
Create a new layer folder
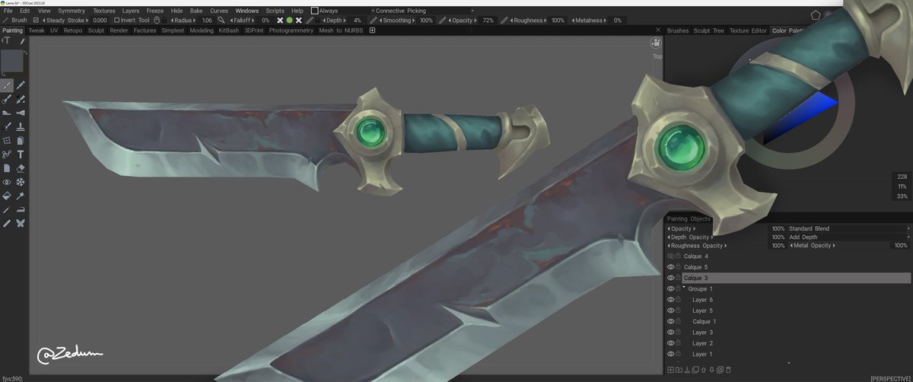pyautogui.click(x=679, y=370)
